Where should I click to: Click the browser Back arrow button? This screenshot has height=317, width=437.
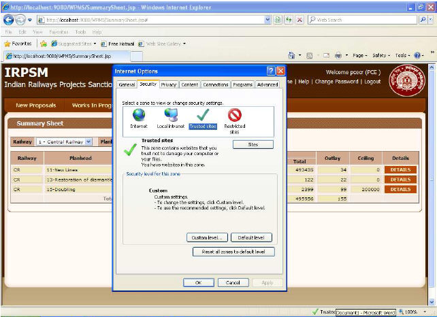pos(9,20)
